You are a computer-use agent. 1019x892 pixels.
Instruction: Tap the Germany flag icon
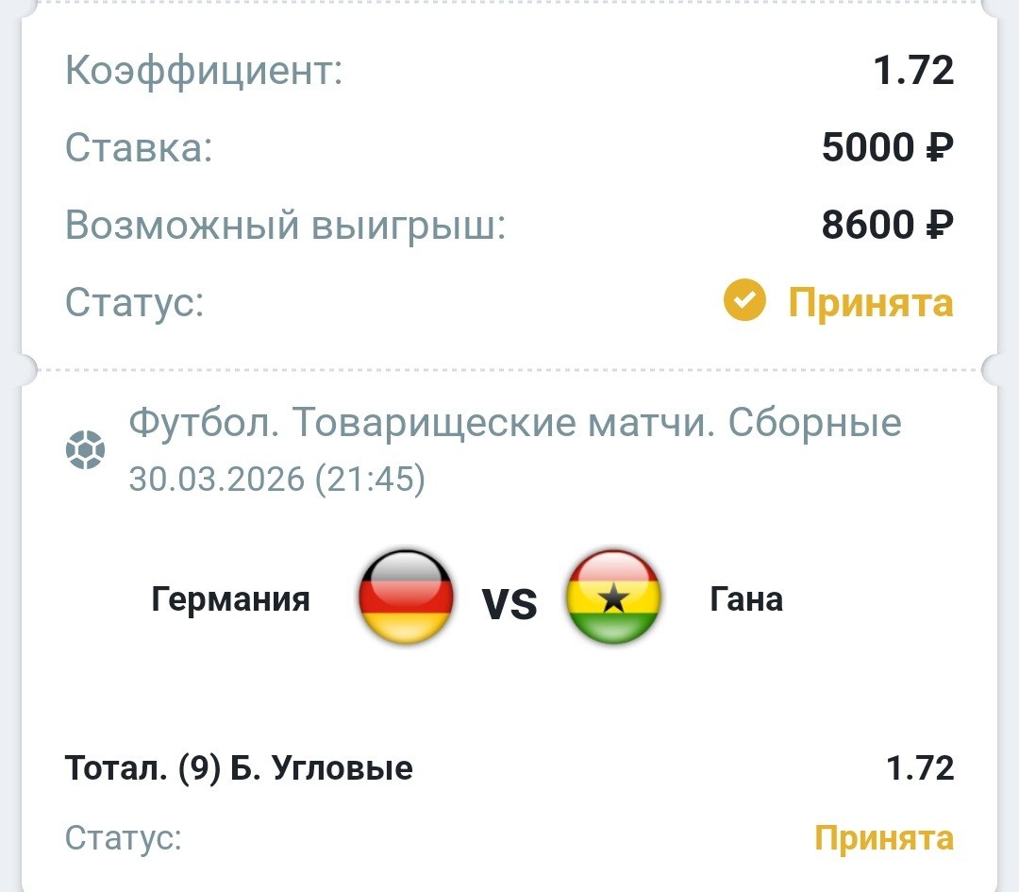407,598
